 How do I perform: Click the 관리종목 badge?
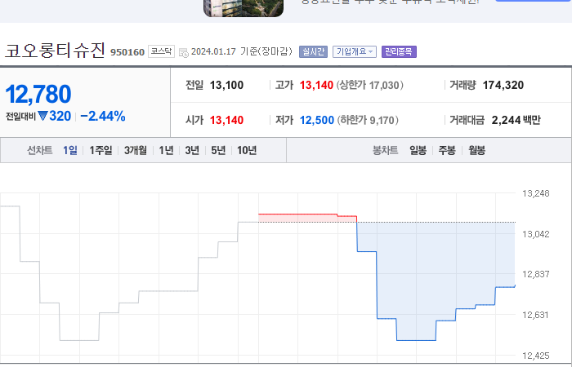399,51
